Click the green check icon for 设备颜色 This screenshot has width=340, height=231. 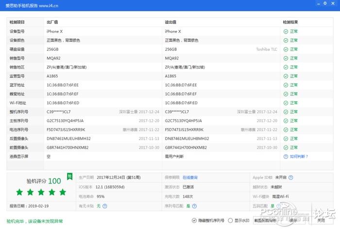286,41
